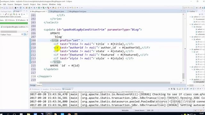Select testUpdateBlogByCondition in JUnit tree

pos(14,27)
